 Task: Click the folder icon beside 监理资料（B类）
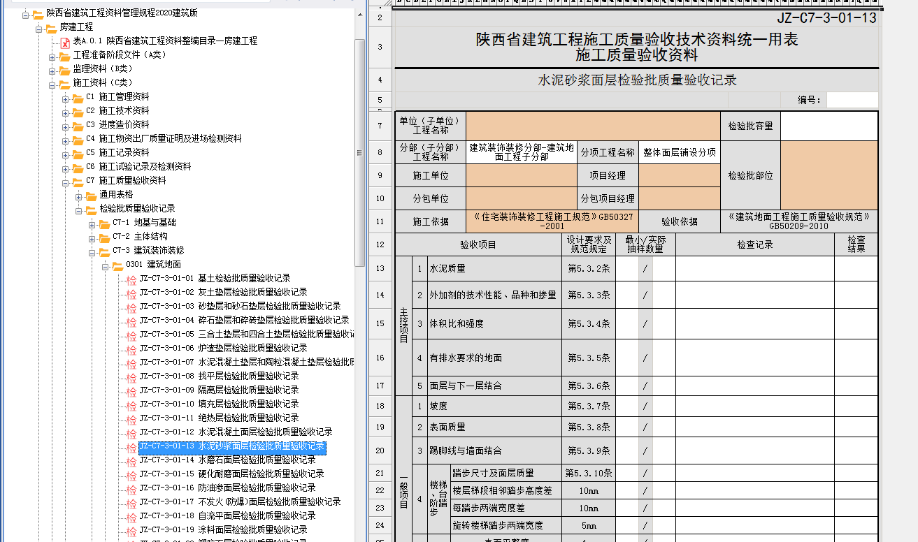click(64, 69)
